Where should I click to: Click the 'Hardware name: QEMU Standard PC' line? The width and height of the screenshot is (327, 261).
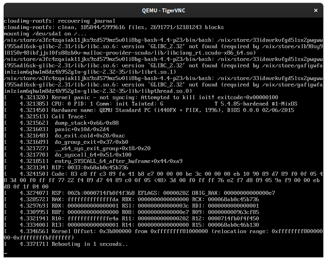tap(173, 110)
